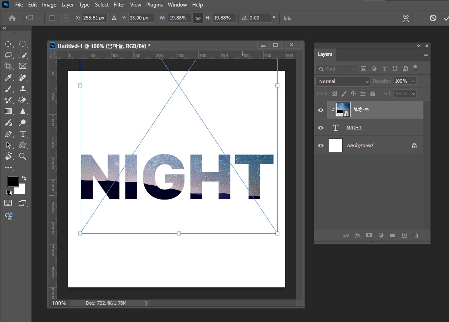This screenshot has width=449, height=322.
Task: Click the Home icon in options bar
Action: [12, 18]
